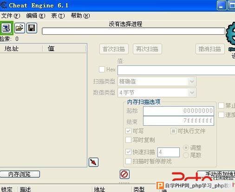This screenshot has width=235, height=192.
Task: Open the 编辑(E) menu
Action: pyautogui.click(x=36, y=16)
